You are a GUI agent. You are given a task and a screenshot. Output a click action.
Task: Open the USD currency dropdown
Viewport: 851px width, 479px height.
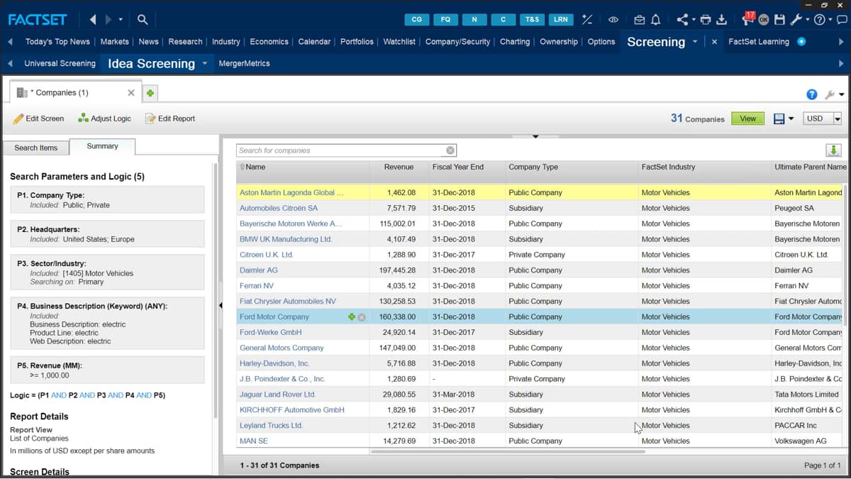point(837,119)
